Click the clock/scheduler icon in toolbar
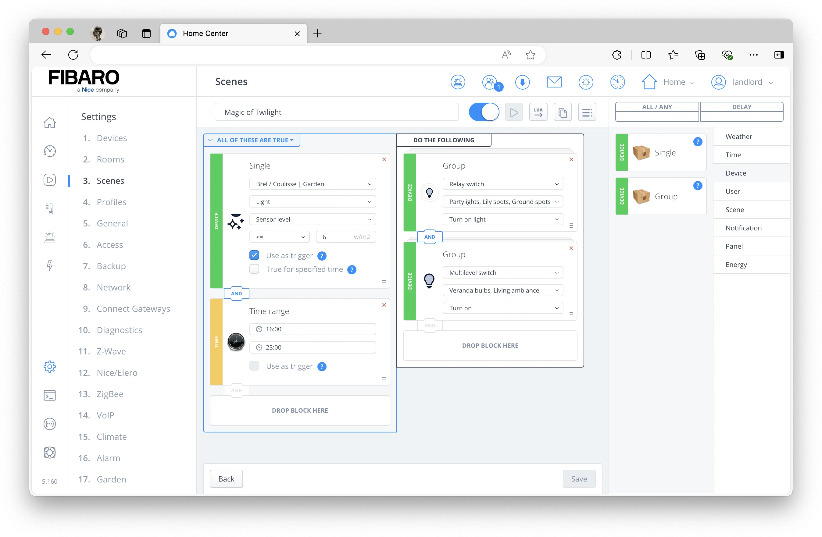The height and width of the screenshot is (537, 822). pos(617,81)
